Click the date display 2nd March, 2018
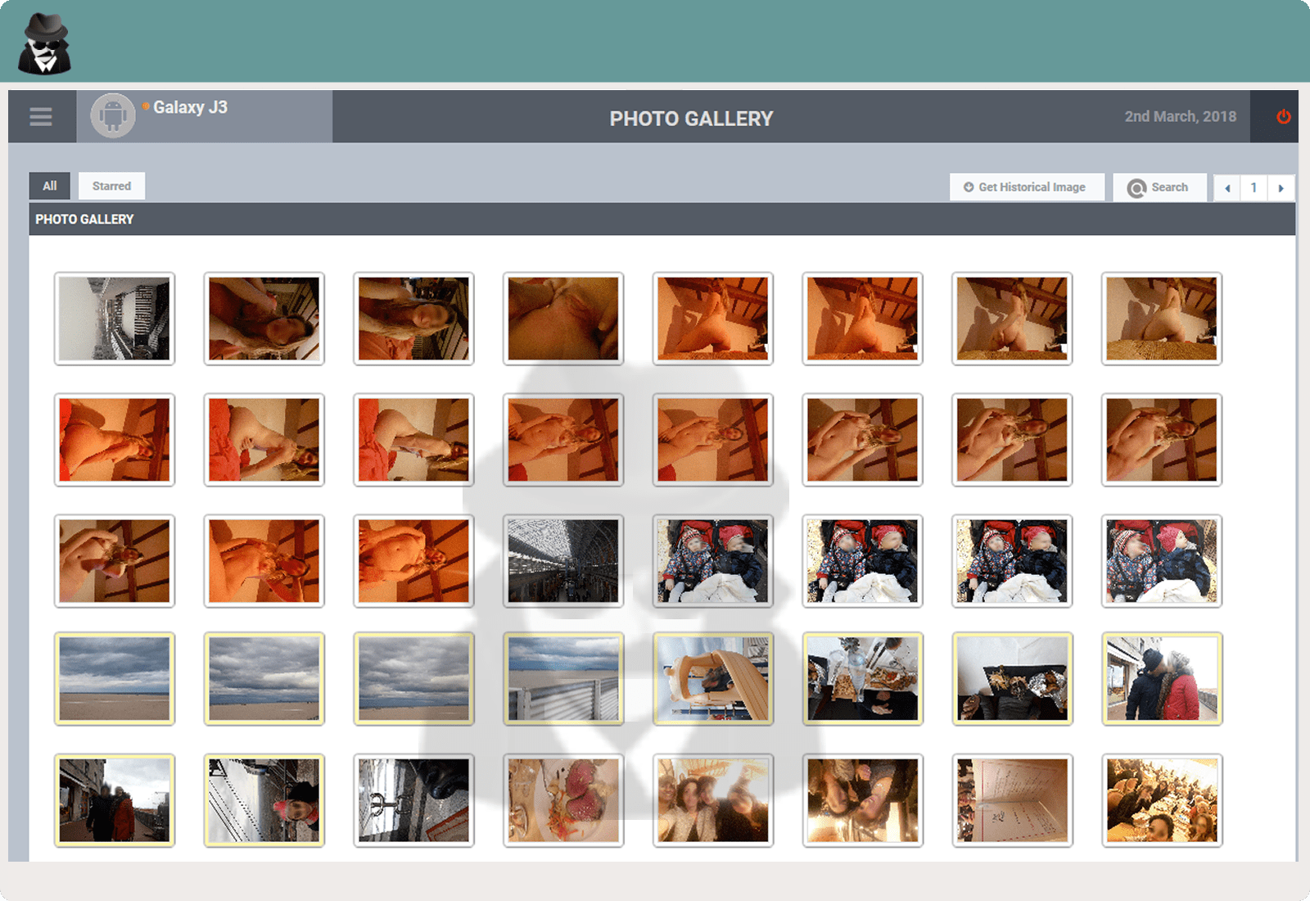Image resolution: width=1310 pixels, height=901 pixels. 1179,116
